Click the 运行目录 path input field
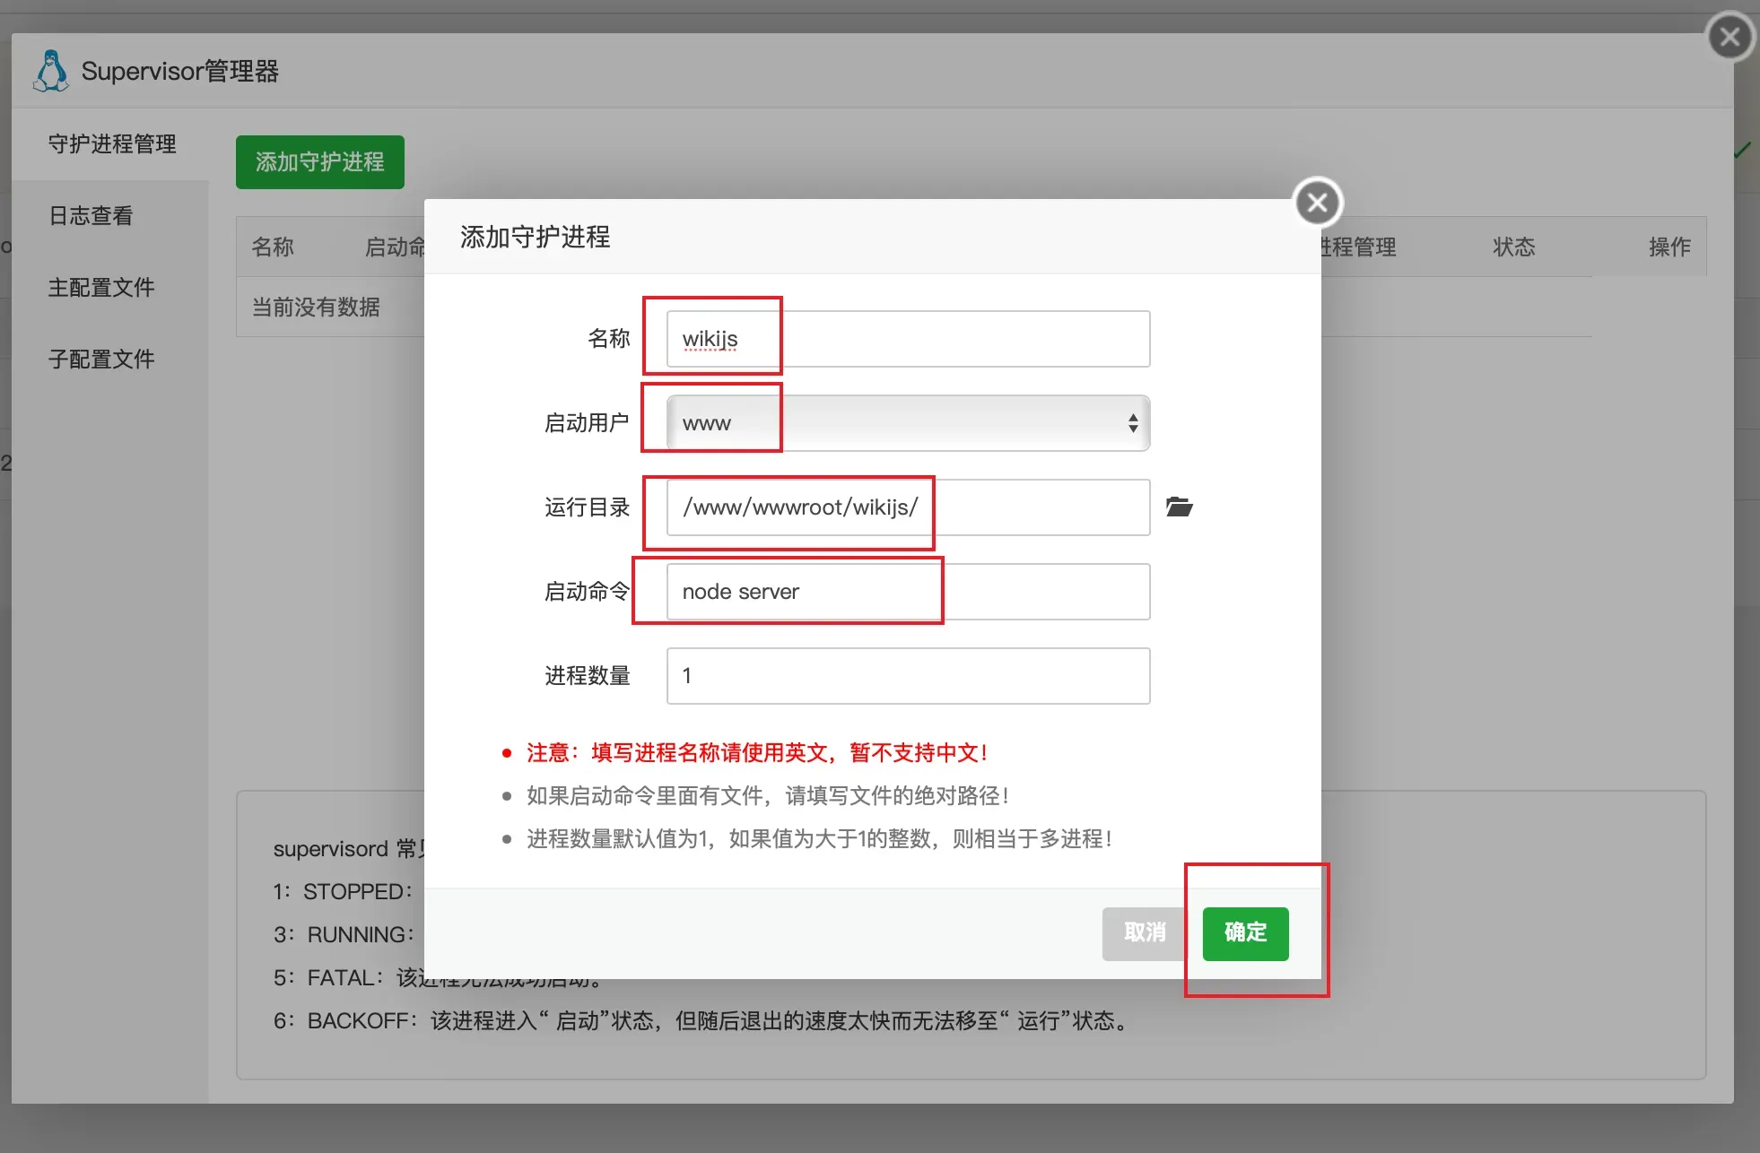The image size is (1760, 1153). click(x=908, y=507)
